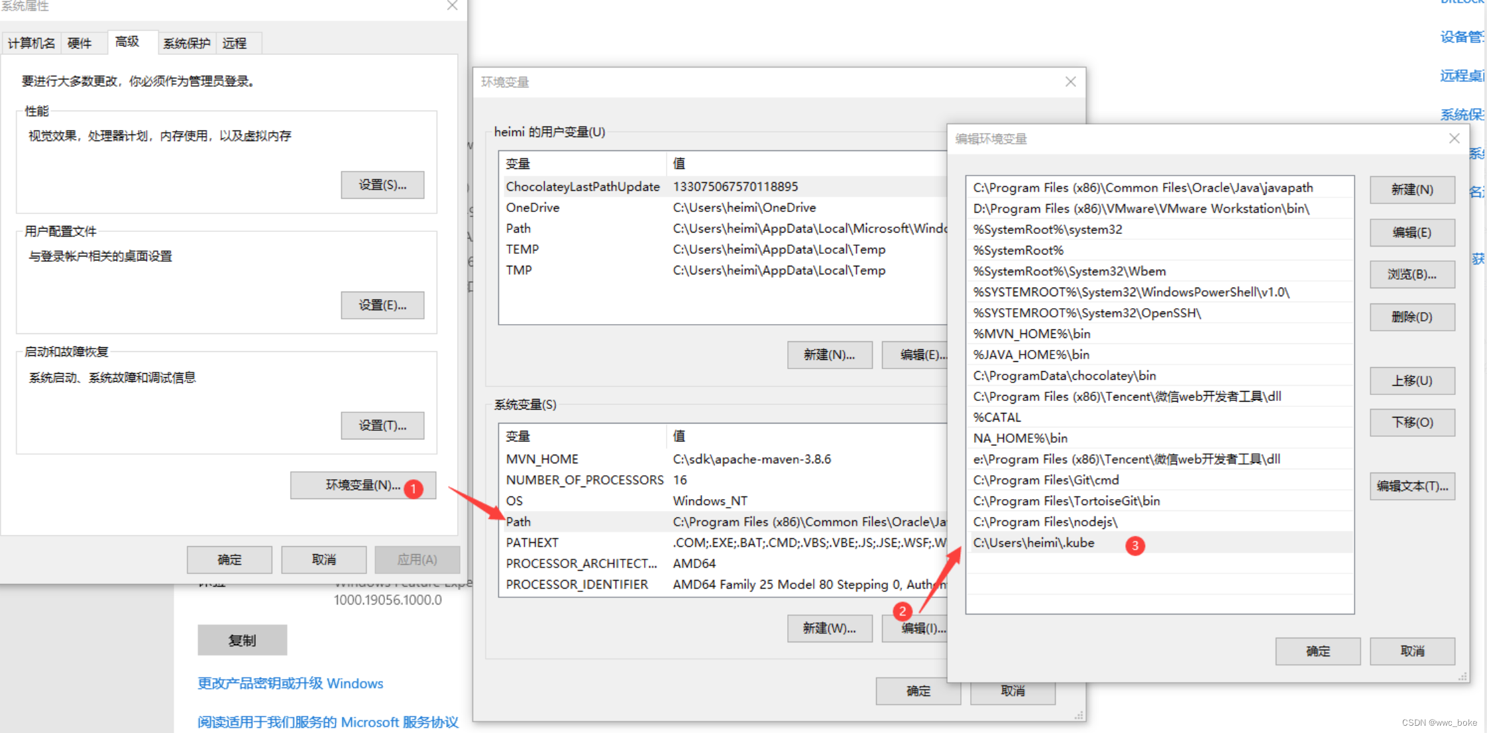Click 新建(N)... under user variables
Screen dimensions: 1487x733
click(830, 355)
